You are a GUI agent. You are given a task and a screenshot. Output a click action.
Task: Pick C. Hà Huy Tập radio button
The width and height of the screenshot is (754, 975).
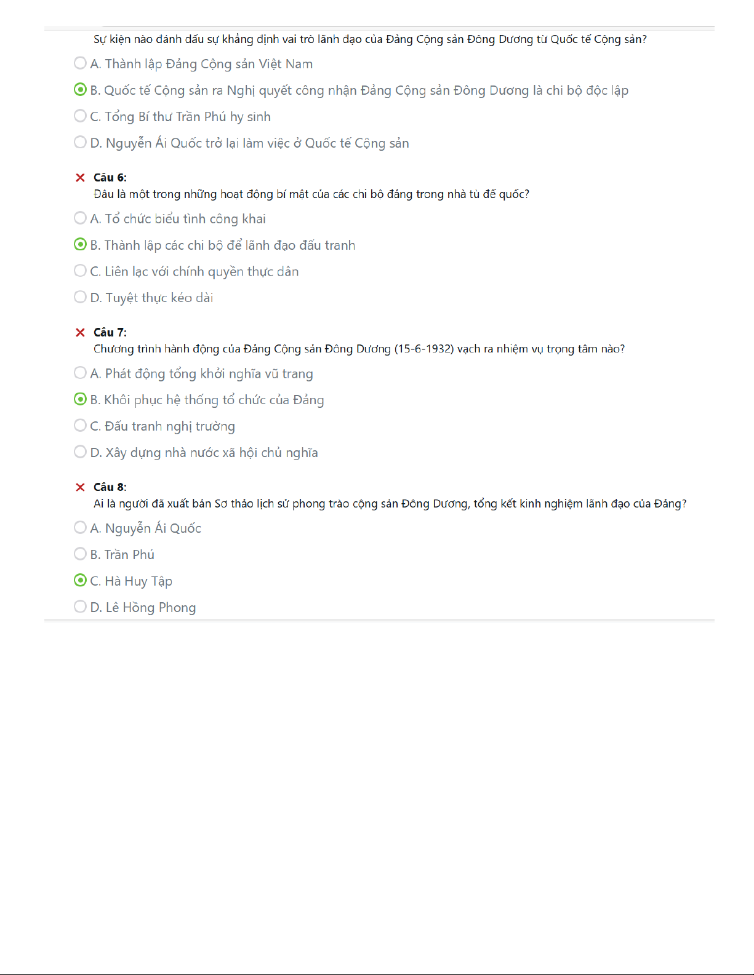click(x=80, y=581)
